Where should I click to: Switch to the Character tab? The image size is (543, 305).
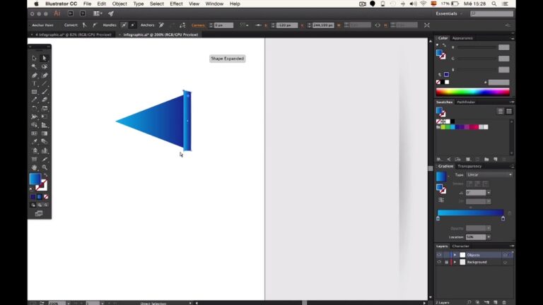[460, 246]
